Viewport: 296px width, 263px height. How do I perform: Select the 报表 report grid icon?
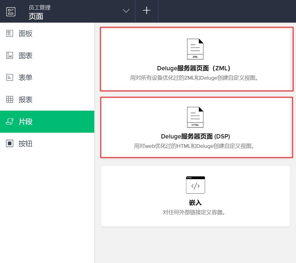pos(10,100)
